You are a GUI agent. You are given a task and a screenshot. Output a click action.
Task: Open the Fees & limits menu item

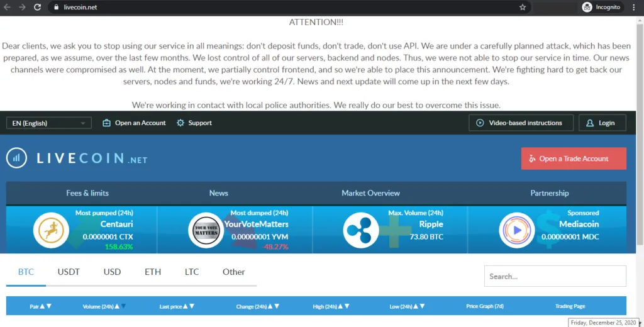click(87, 193)
